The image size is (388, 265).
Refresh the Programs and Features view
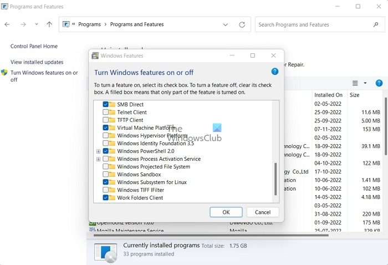pos(242,24)
